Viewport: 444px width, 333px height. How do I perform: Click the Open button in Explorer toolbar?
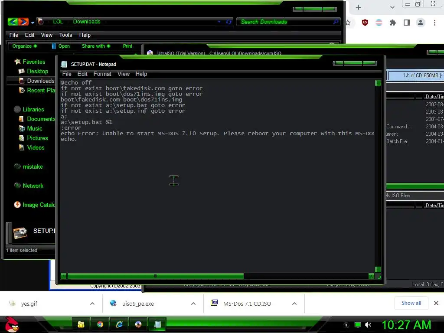pyautogui.click(x=61, y=46)
